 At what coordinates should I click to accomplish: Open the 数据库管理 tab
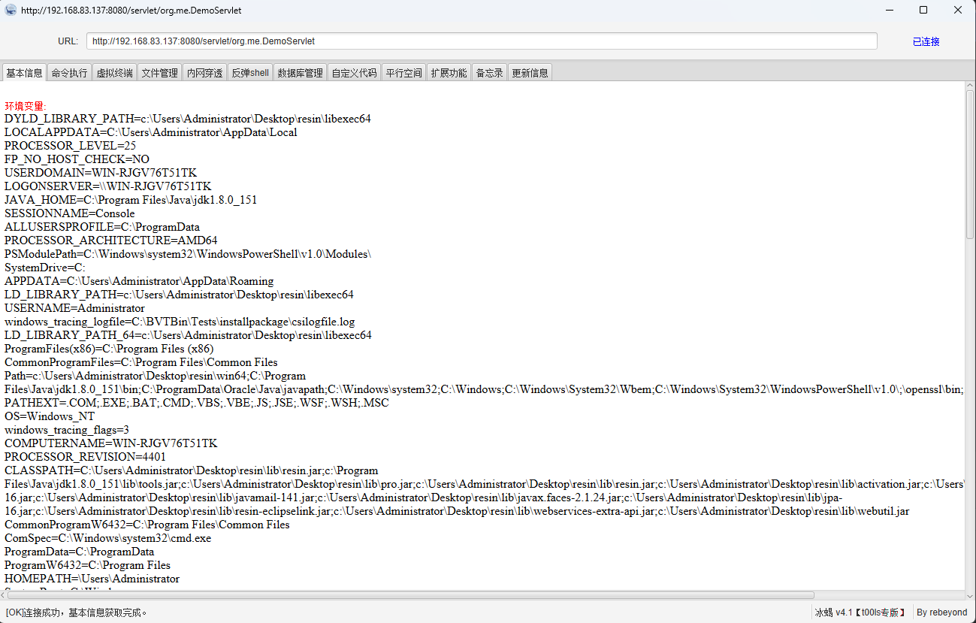click(x=300, y=73)
